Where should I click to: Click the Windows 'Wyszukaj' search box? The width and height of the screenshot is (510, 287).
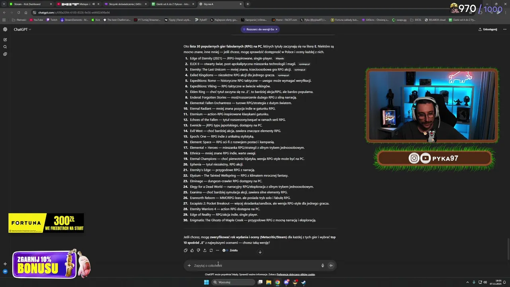(233, 282)
